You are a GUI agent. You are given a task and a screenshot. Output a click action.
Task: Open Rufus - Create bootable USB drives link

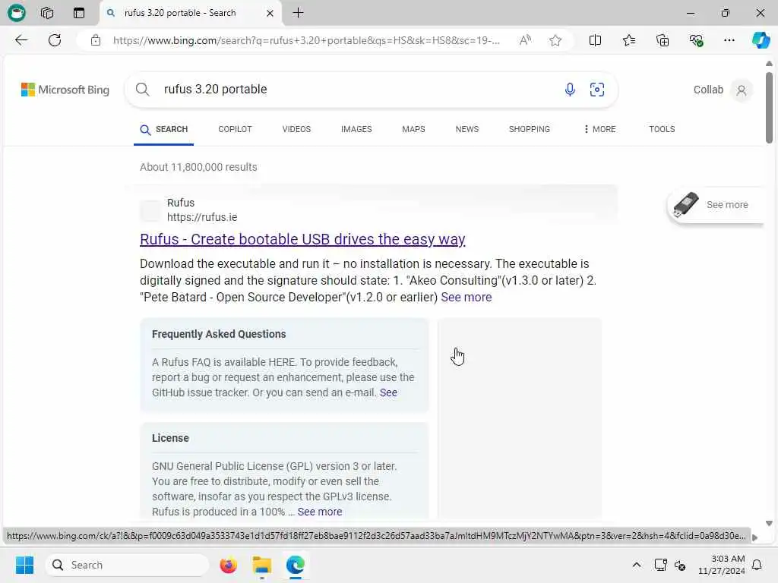coord(302,239)
